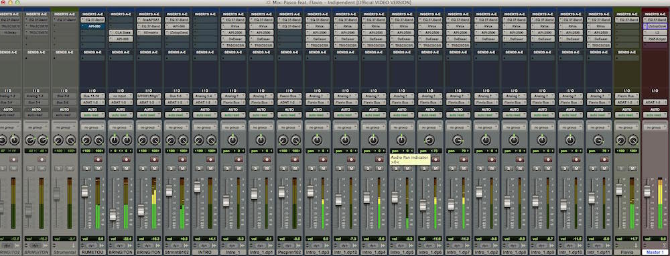Mute the Pscprm102 track
This screenshot has width=670, height=256.
(295, 168)
